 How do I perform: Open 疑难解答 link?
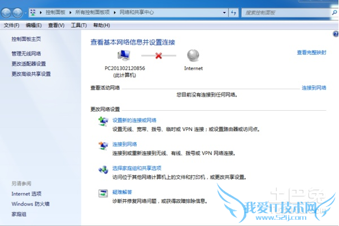pyautogui.click(x=122, y=192)
